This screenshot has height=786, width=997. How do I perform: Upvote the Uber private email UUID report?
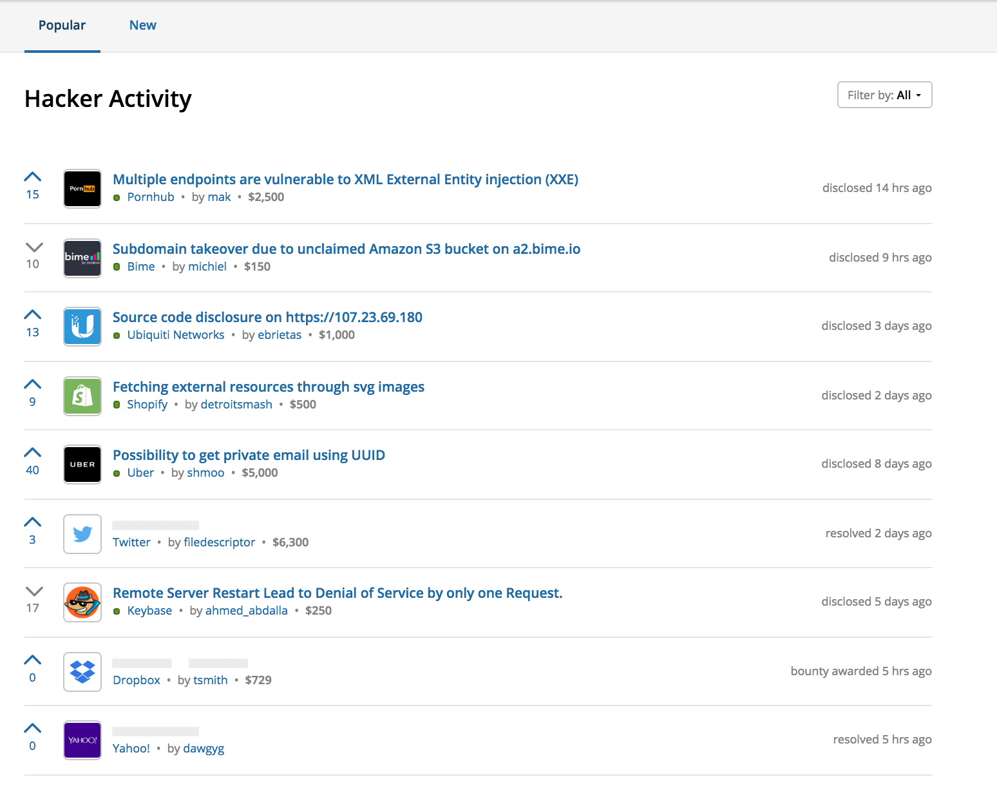click(x=33, y=453)
